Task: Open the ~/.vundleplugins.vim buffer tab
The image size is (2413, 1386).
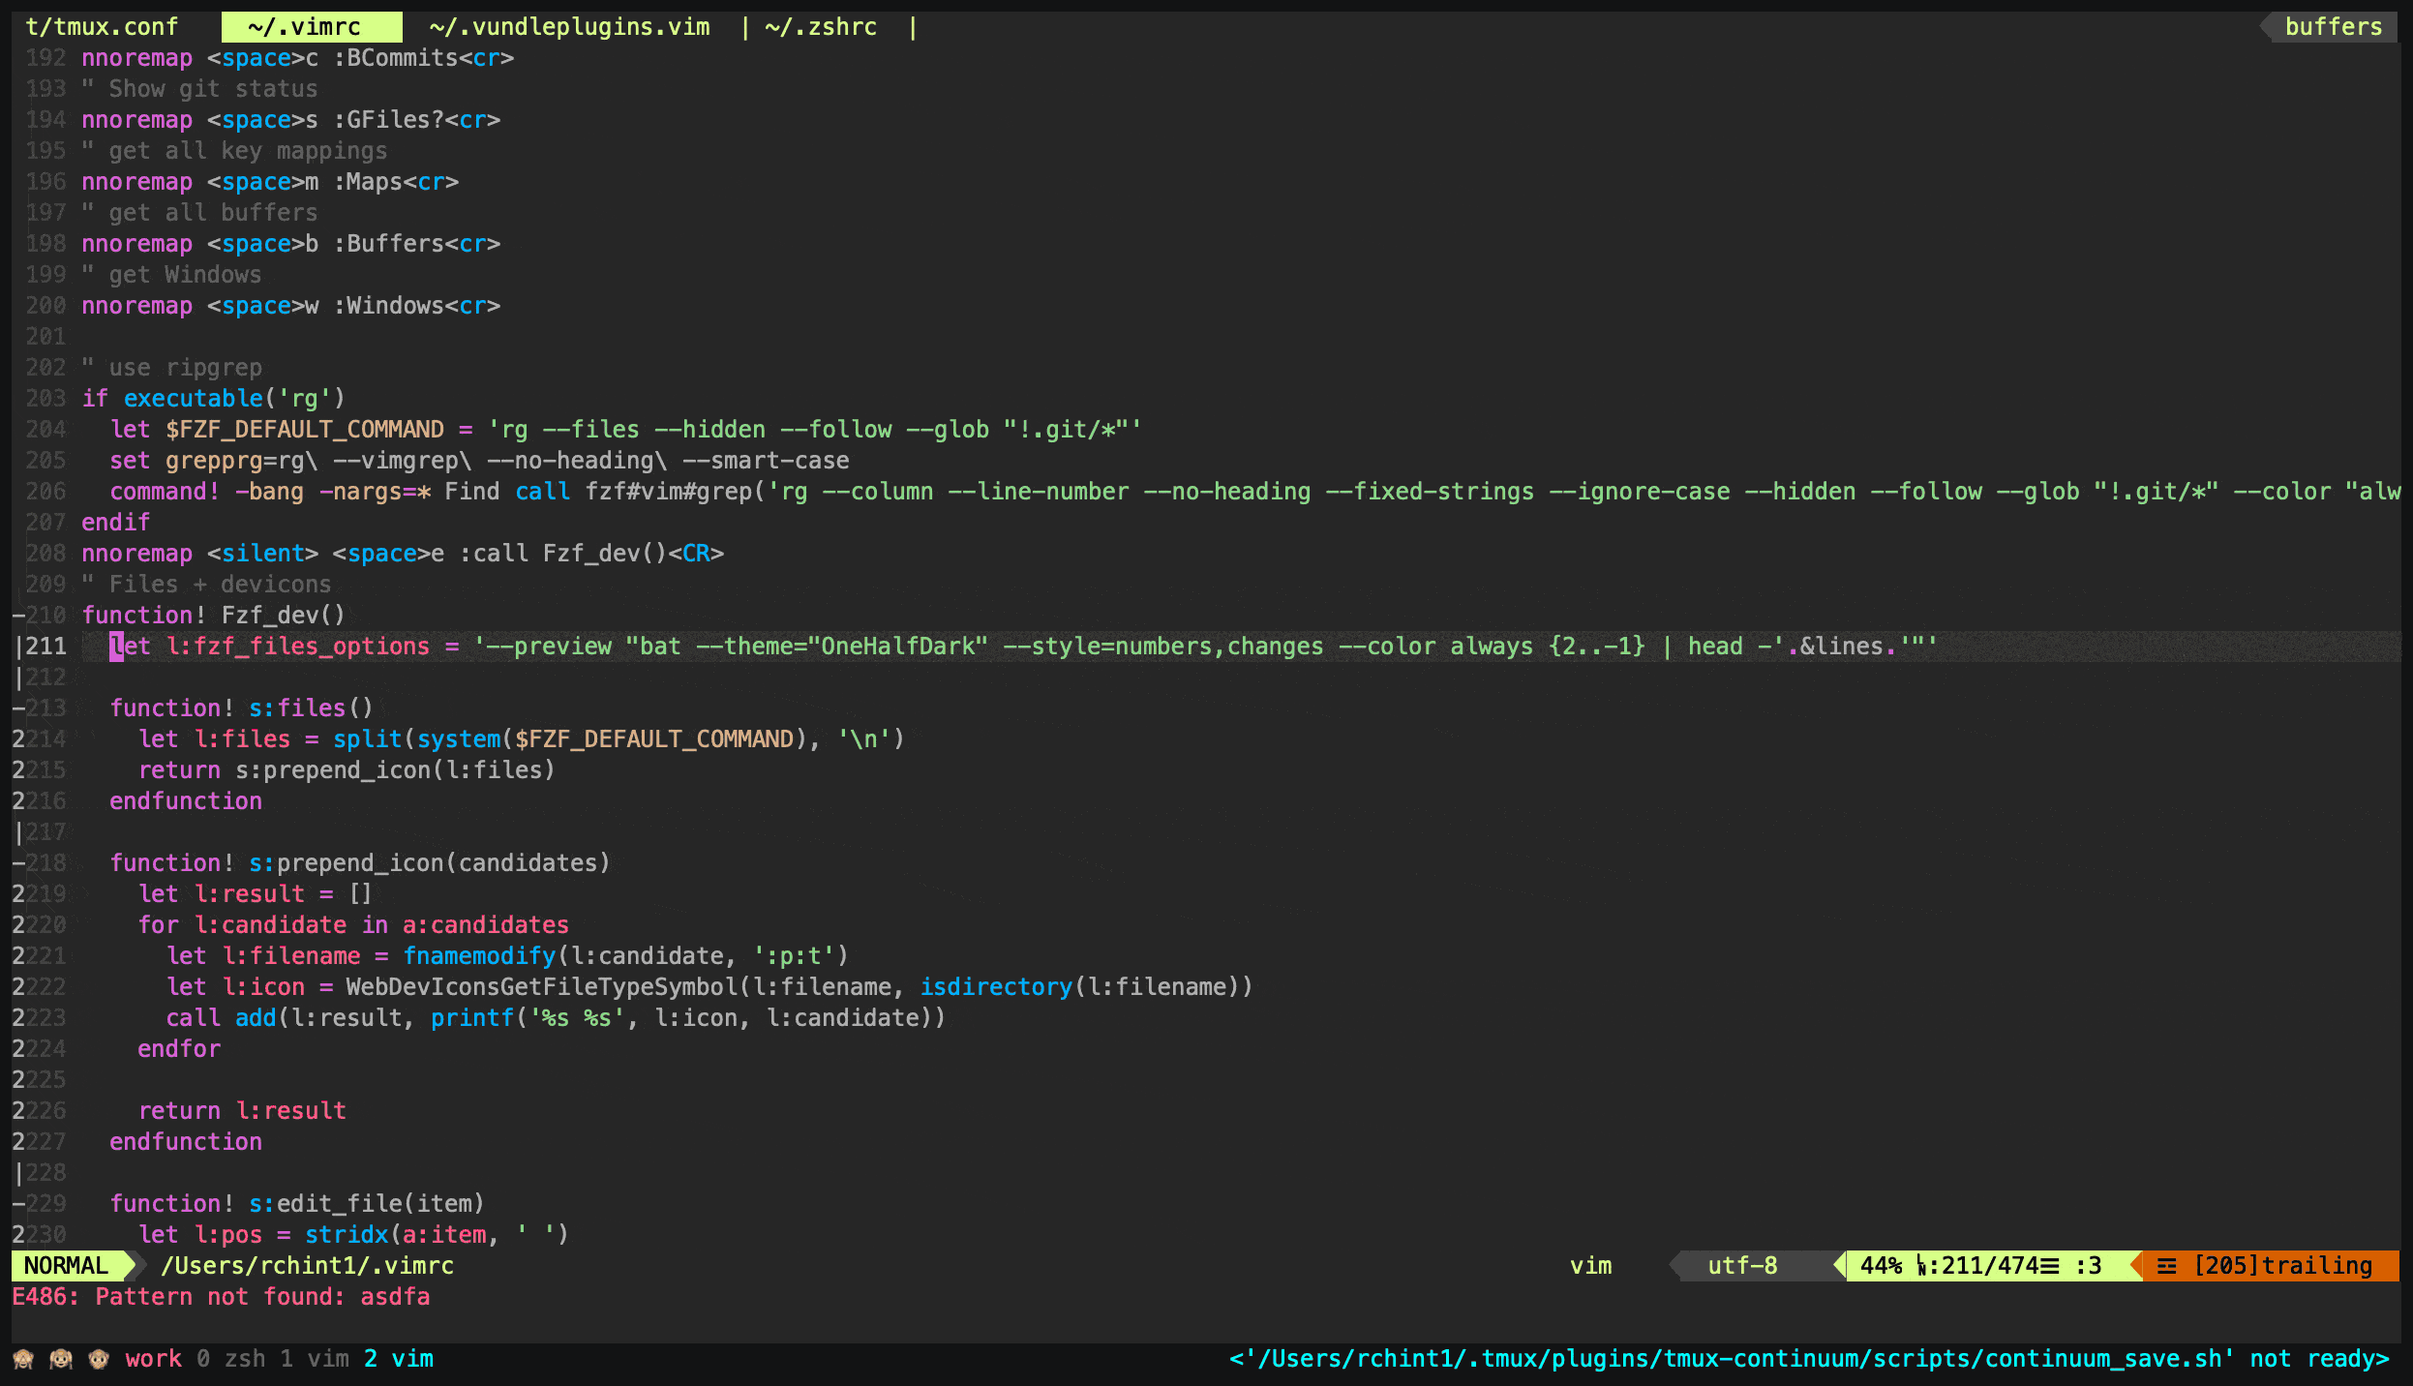Action: [x=569, y=27]
